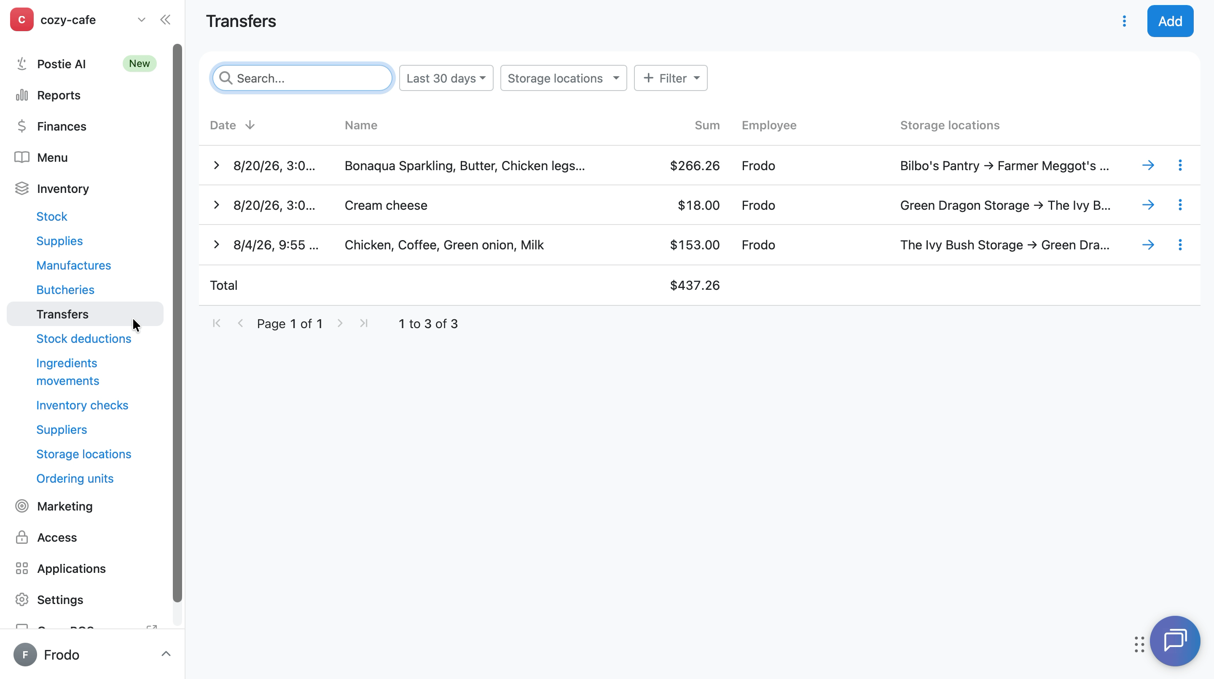Sort by the Employee column header
The height and width of the screenshot is (679, 1214).
769,125
